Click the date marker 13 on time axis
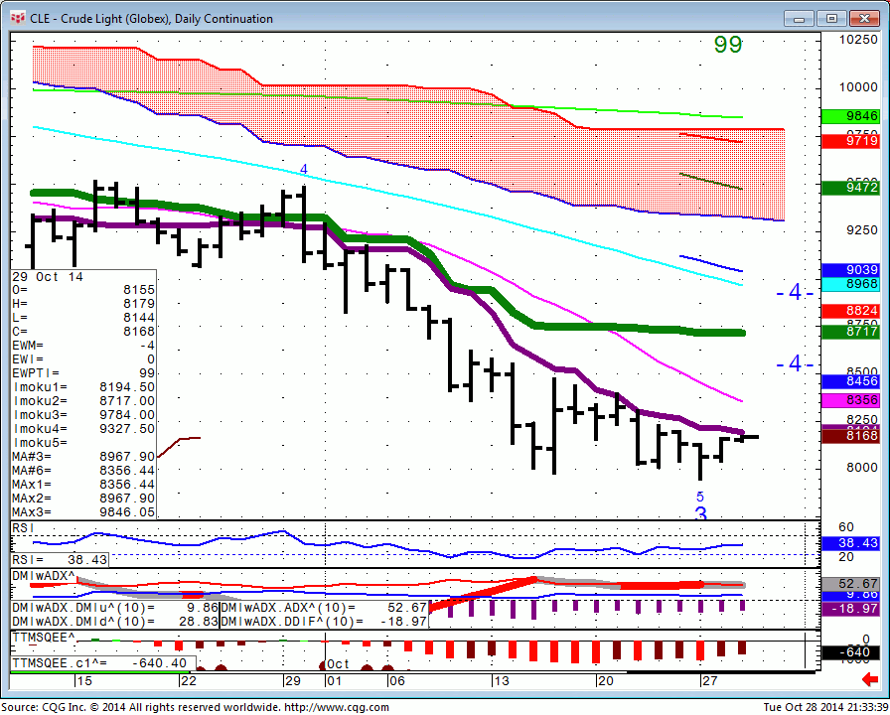This screenshot has width=890, height=715. [502, 681]
